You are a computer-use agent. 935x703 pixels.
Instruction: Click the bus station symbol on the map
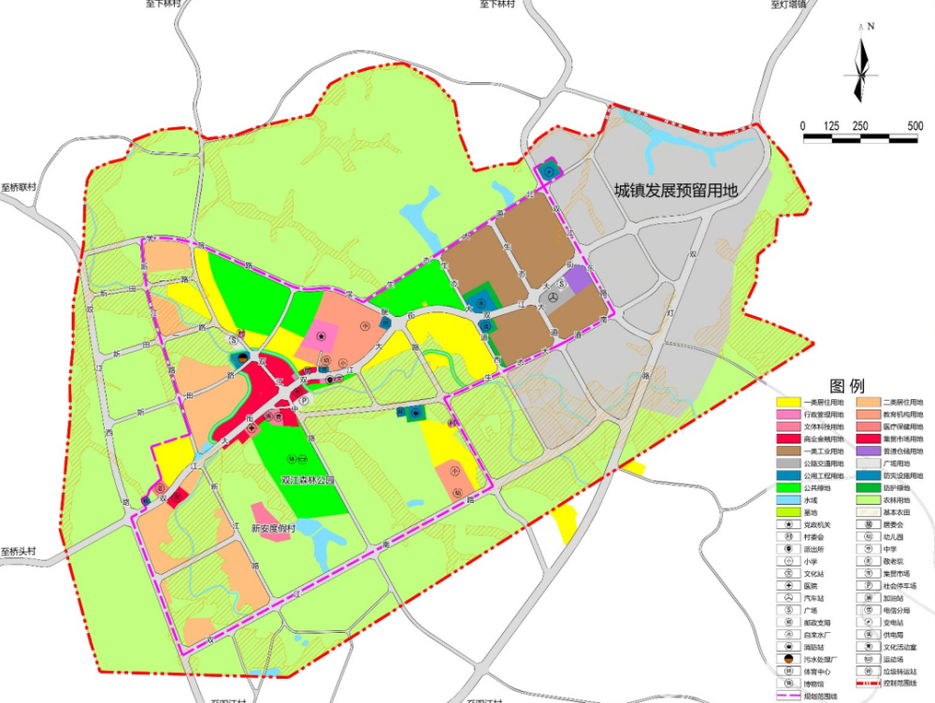coord(553,297)
